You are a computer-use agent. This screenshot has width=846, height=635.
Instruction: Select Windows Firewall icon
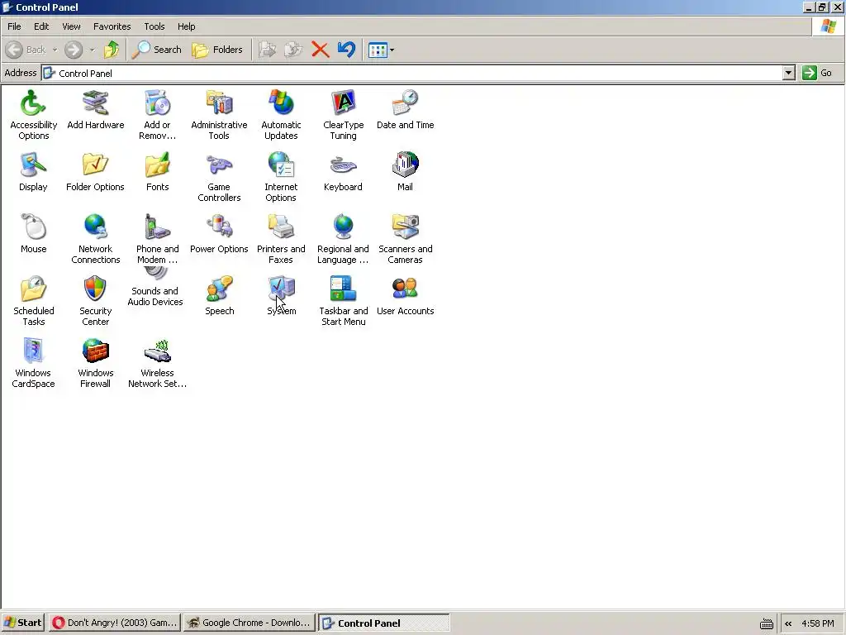click(x=96, y=351)
